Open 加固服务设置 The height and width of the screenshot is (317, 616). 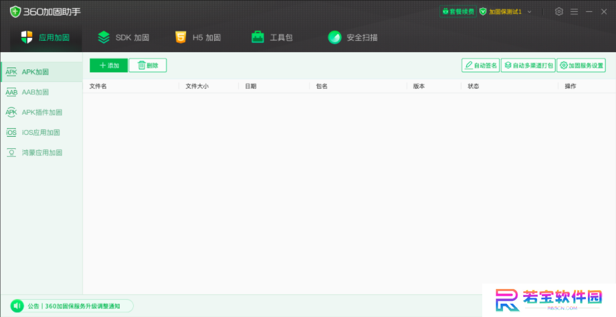[581, 65]
